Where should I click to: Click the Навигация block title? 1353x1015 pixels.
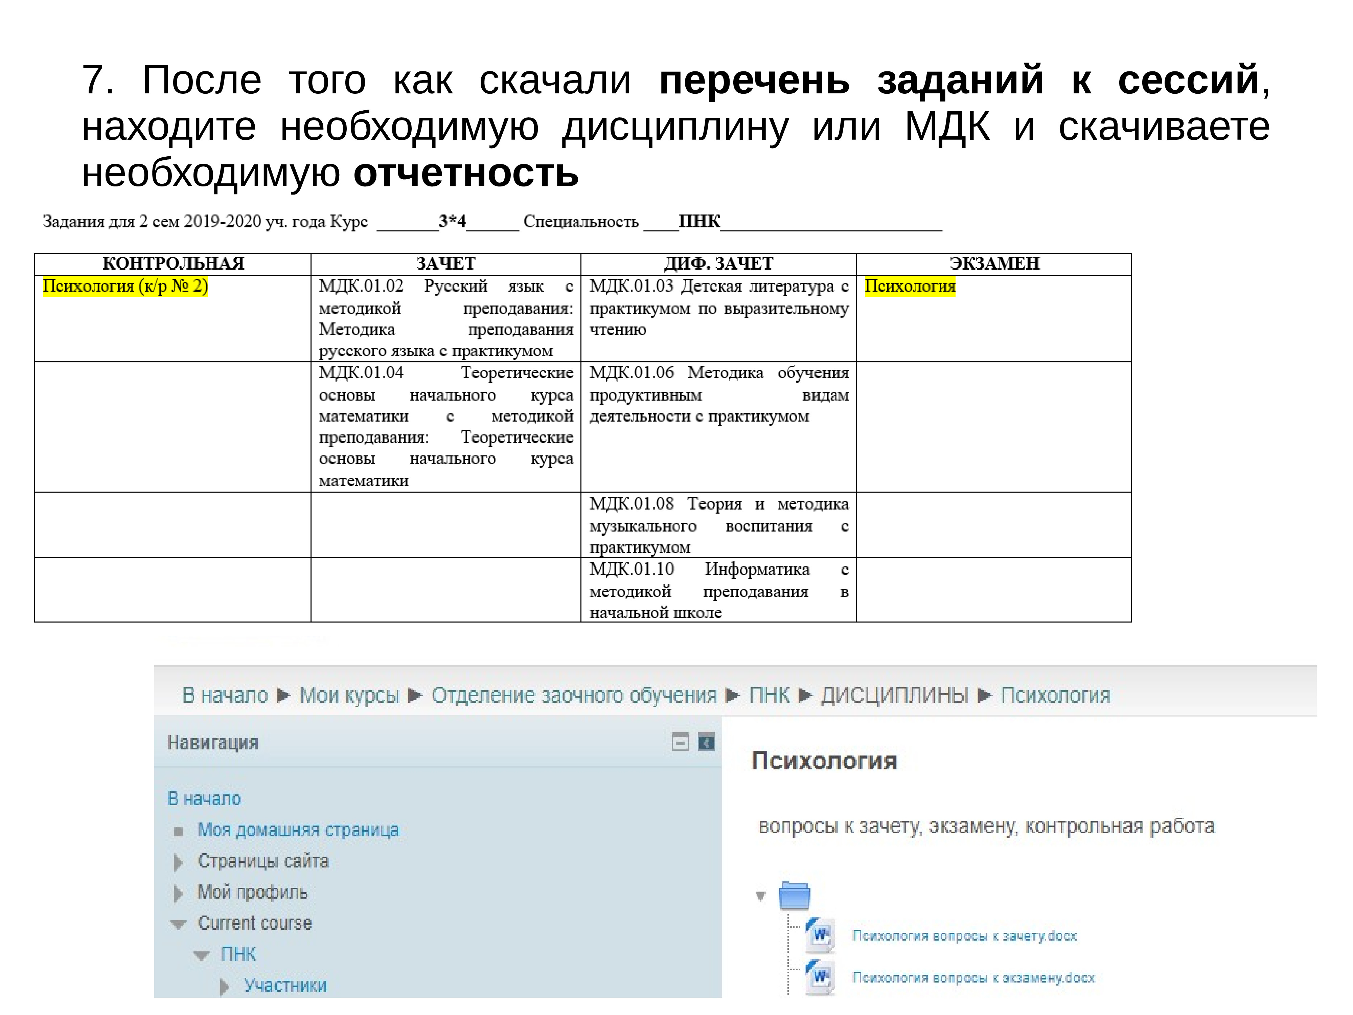point(213,743)
